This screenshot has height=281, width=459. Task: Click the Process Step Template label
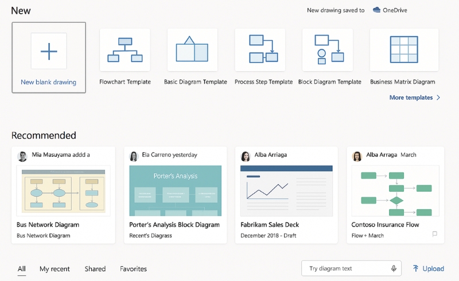(263, 82)
